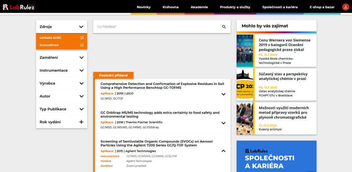Click the LabRulez GCMS logo

click(19, 7)
